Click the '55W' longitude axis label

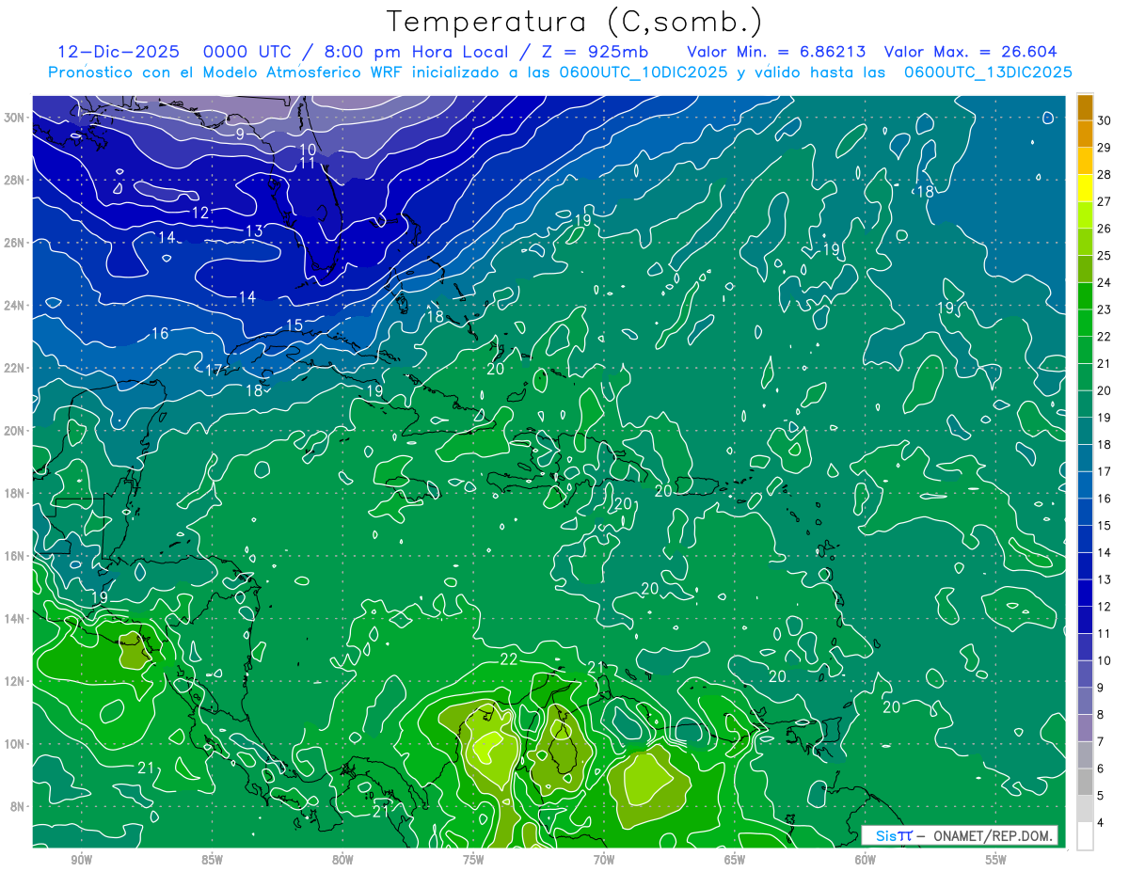tap(996, 860)
